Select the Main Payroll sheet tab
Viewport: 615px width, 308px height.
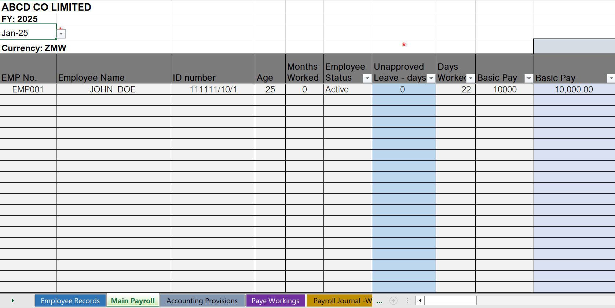click(x=133, y=301)
